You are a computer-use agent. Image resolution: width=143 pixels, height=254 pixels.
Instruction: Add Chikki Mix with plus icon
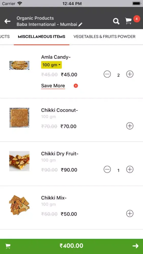coord(130,214)
